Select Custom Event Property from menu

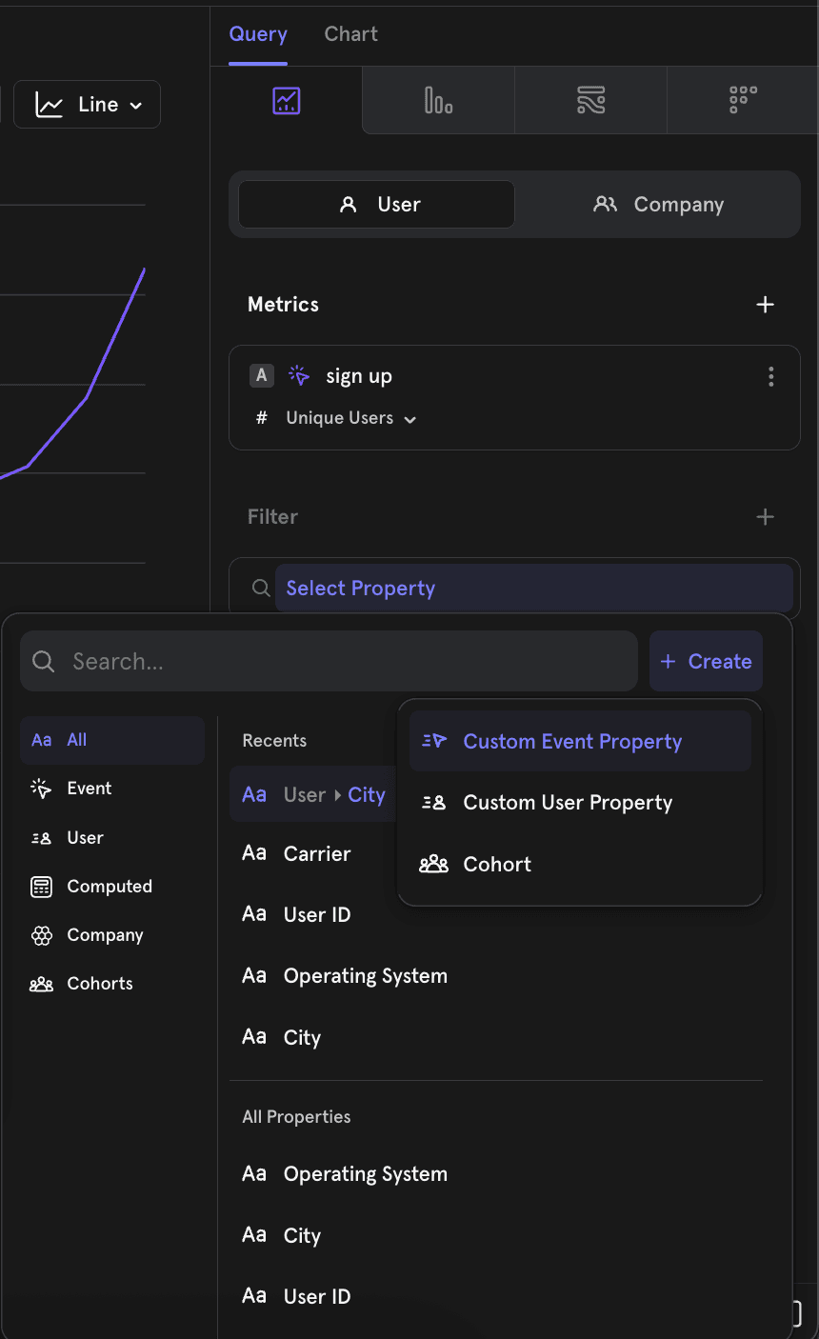tap(572, 741)
